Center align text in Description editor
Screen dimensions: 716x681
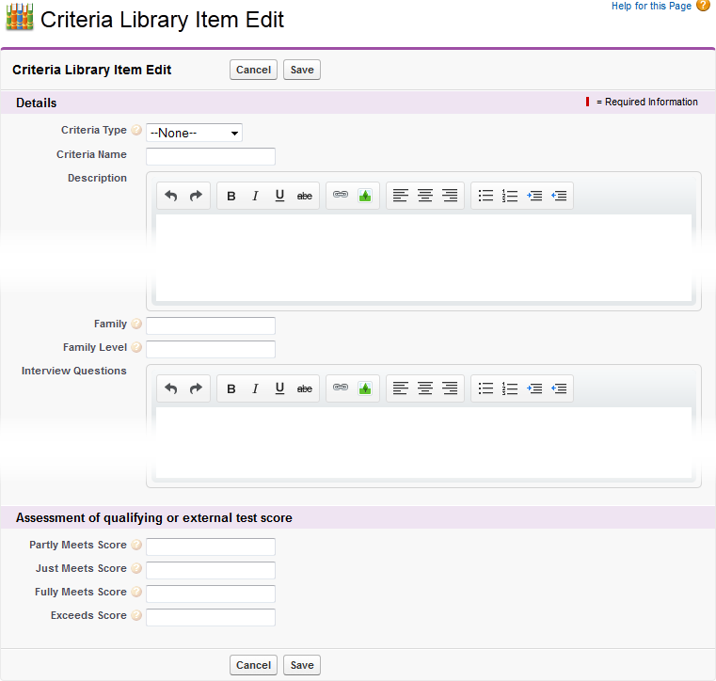pos(425,196)
